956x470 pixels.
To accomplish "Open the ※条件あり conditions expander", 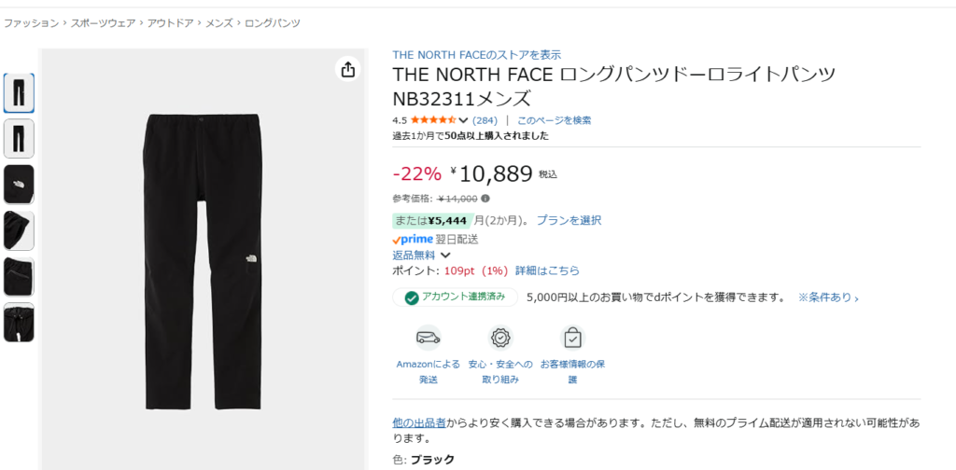I will point(829,297).
